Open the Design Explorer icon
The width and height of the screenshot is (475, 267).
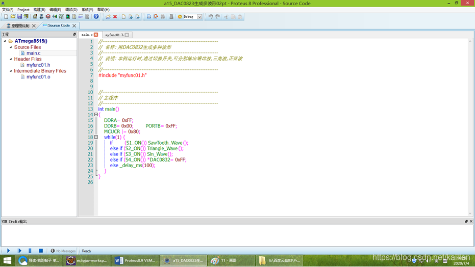(x=68, y=17)
